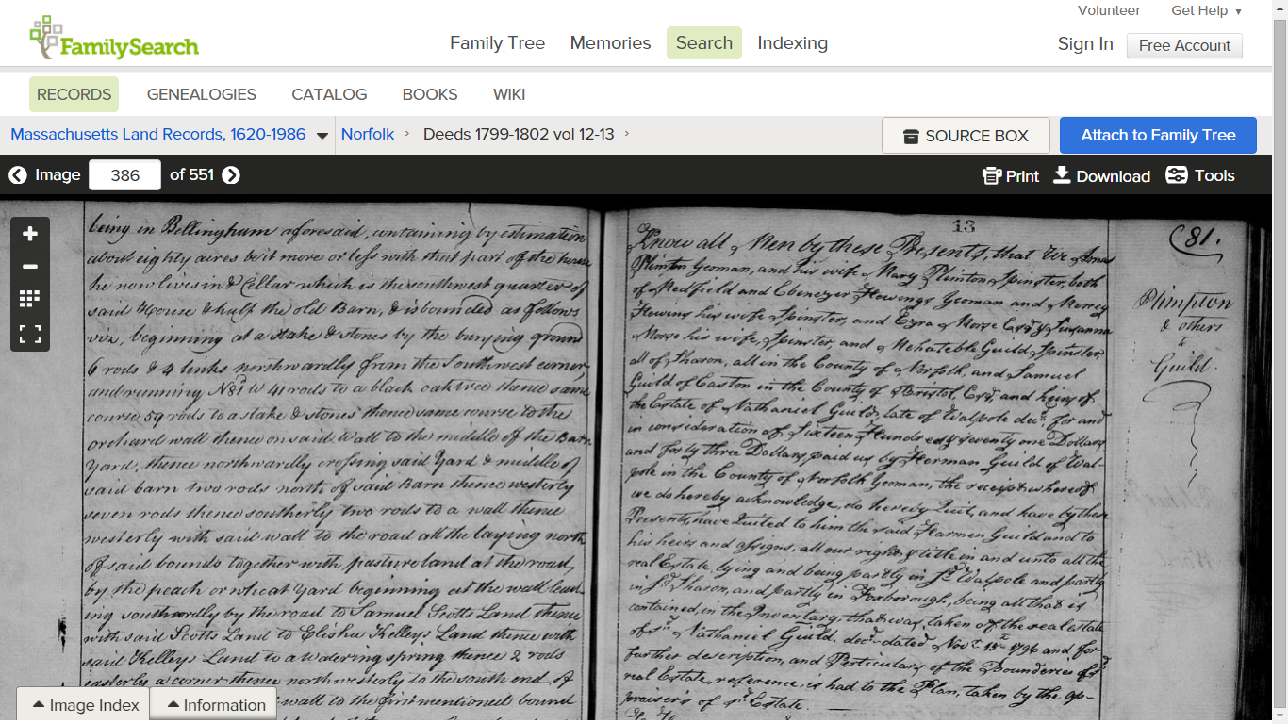Click Attach to Family Tree
Screen dimensions: 1288x724
1158,135
